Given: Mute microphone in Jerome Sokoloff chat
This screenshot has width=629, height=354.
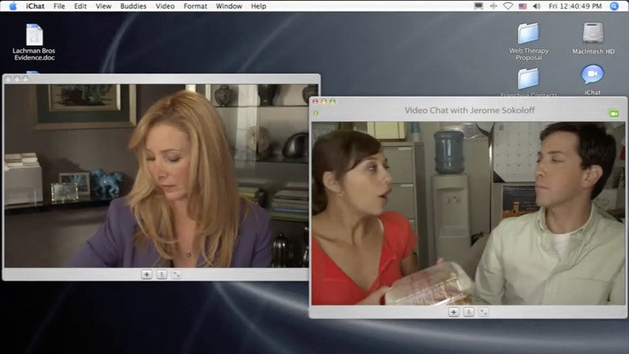Looking at the screenshot, I should pos(469,312).
